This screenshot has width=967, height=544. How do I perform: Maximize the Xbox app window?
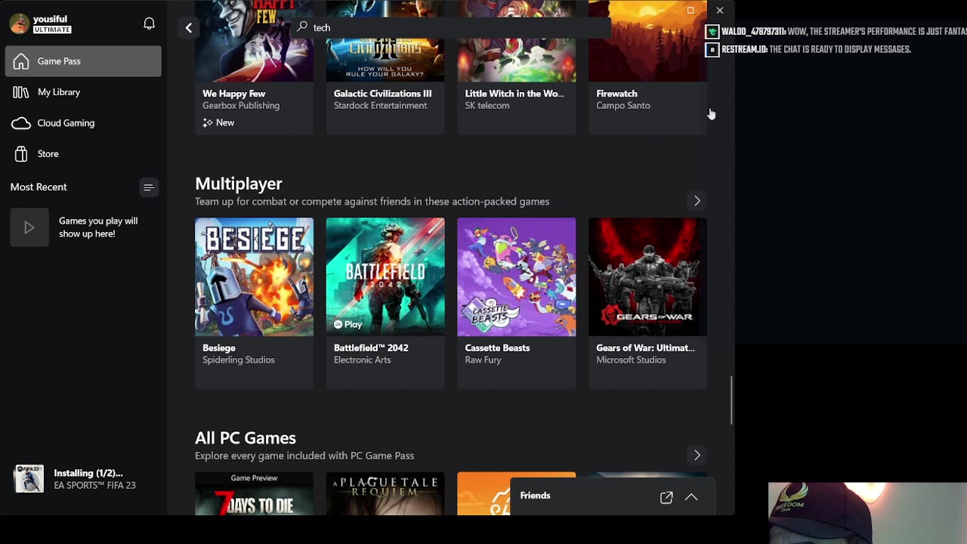click(690, 11)
